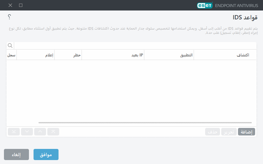Click the تحرير (Edit) button
263x164 pixels.
pyautogui.click(x=229, y=132)
